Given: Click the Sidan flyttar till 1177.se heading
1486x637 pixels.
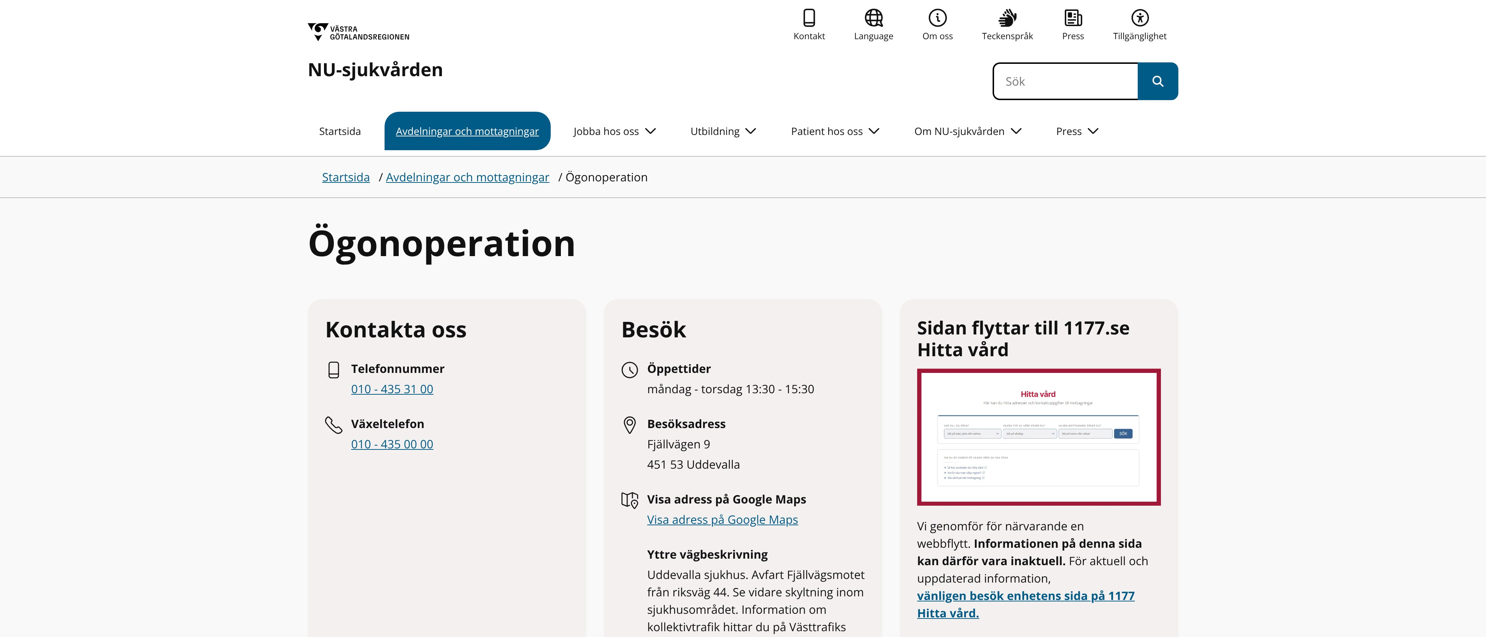Looking at the screenshot, I should pyautogui.click(x=1023, y=339).
